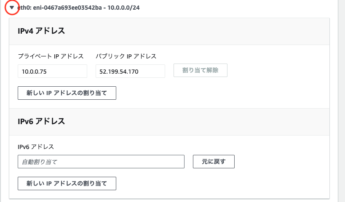Click the bold IPv6 アドレス section heading
Image resolution: width=345 pixels, height=202 pixels.
click(x=41, y=121)
